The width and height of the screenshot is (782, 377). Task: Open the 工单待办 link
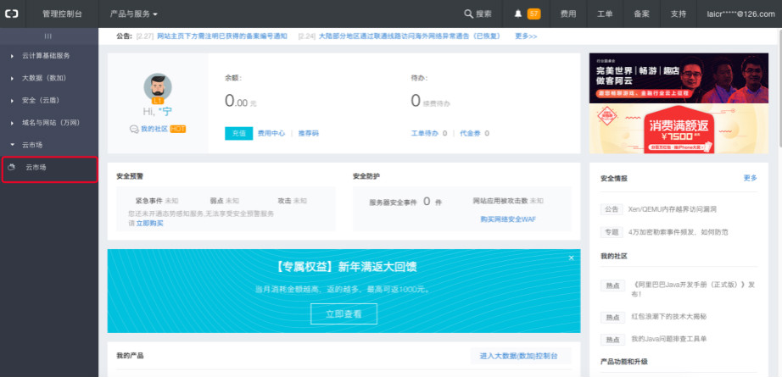coord(424,134)
